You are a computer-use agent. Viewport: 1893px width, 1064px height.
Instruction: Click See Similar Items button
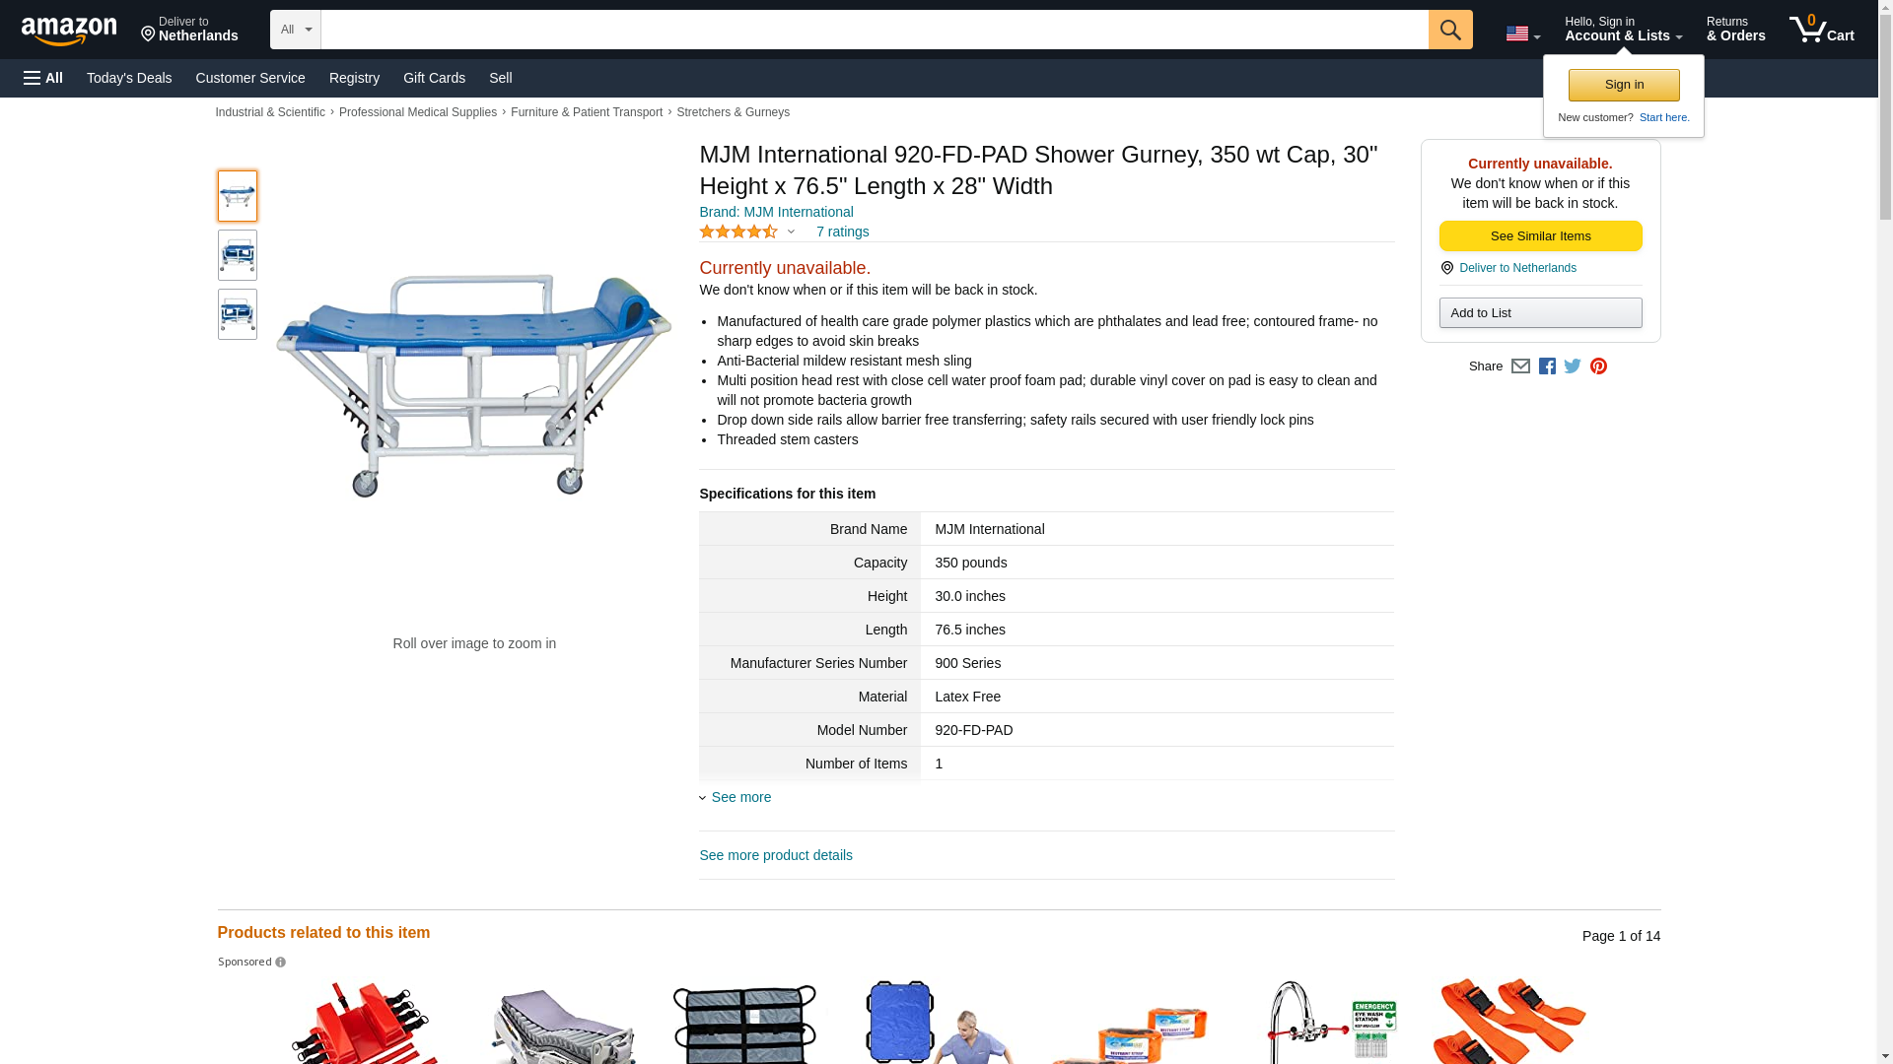point(1540,236)
